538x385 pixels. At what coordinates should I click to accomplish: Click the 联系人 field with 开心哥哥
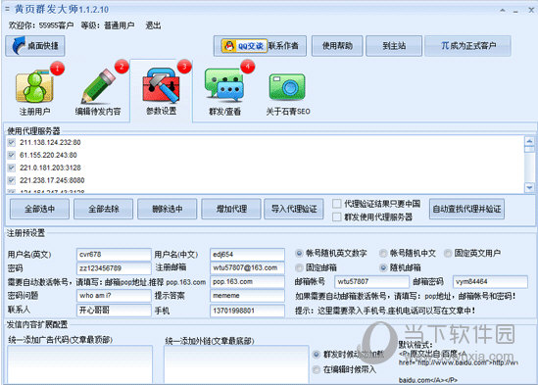114,311
